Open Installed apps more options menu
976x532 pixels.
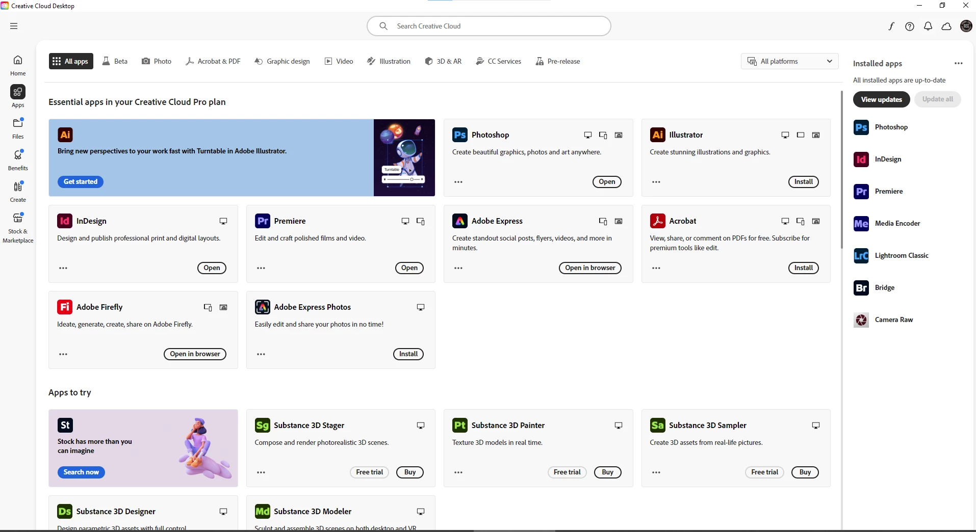coord(958,64)
